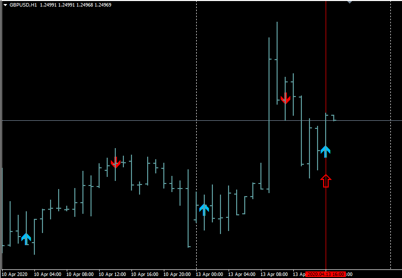
Task: Click the chart shift triangle marker at top
Action: coord(349,2)
